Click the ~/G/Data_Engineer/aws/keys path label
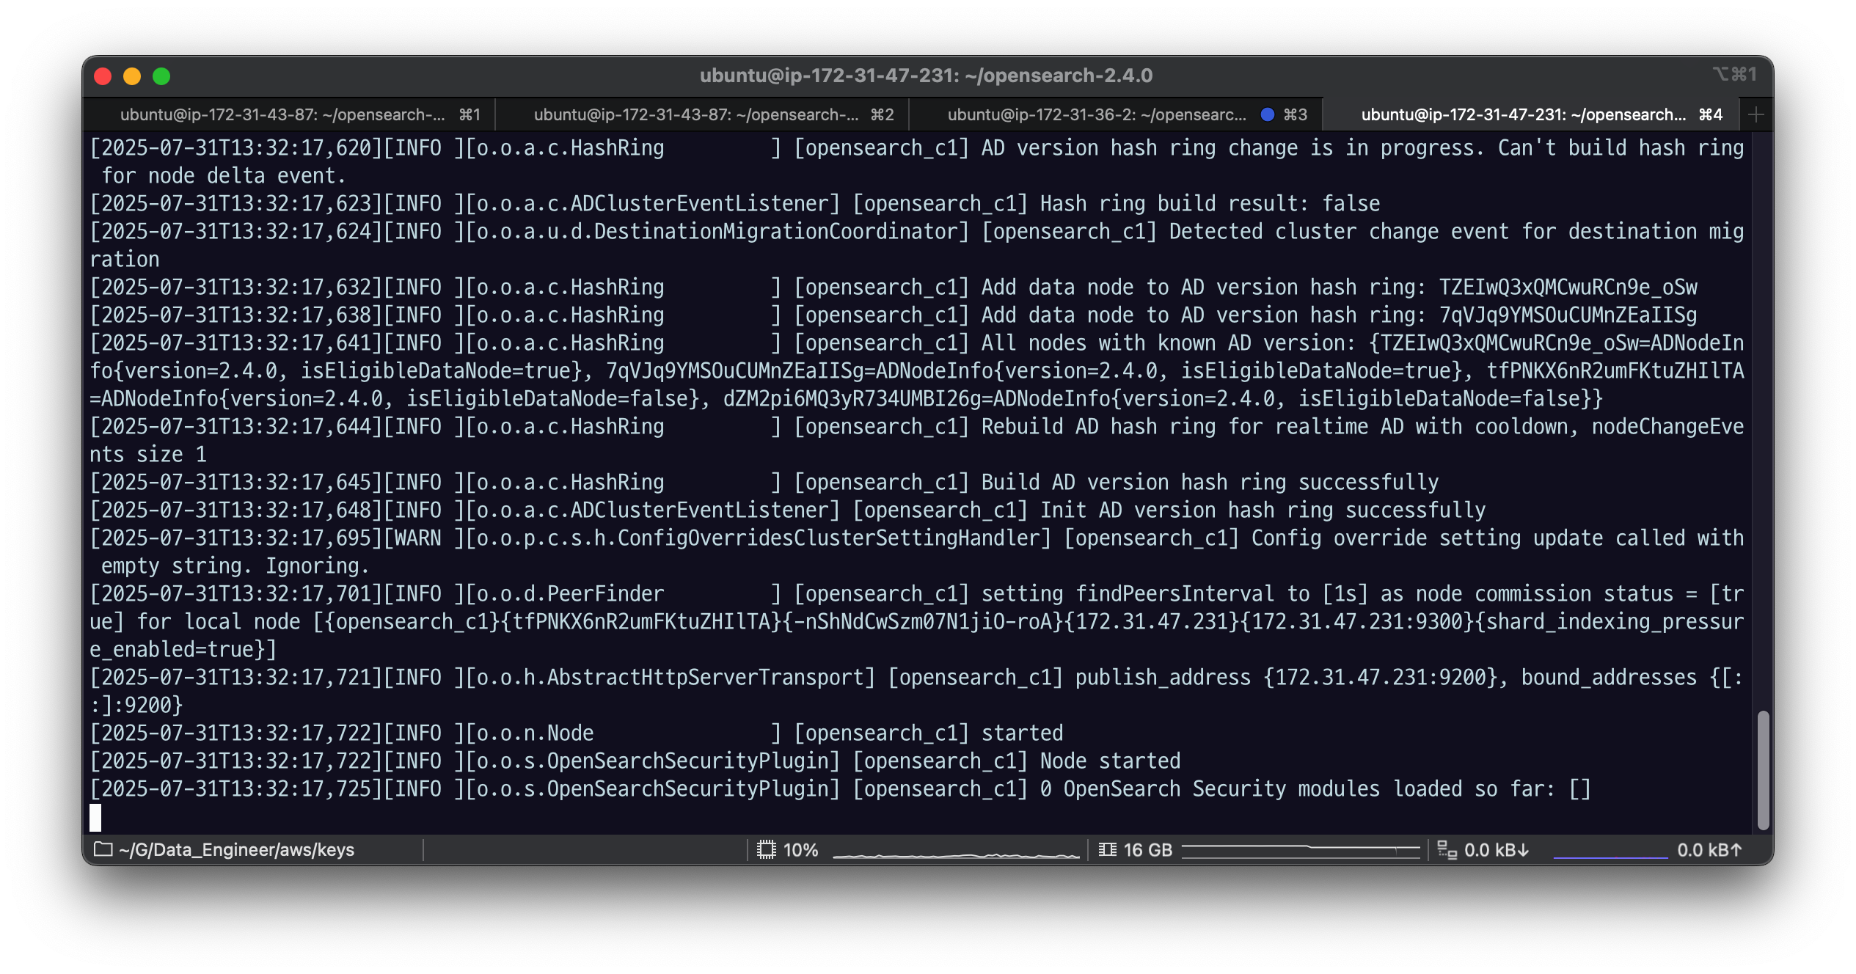The image size is (1856, 974). point(236,849)
